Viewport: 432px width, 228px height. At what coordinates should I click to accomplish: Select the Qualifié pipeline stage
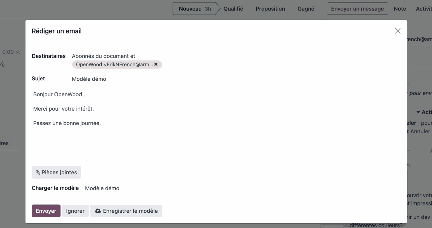233,9
